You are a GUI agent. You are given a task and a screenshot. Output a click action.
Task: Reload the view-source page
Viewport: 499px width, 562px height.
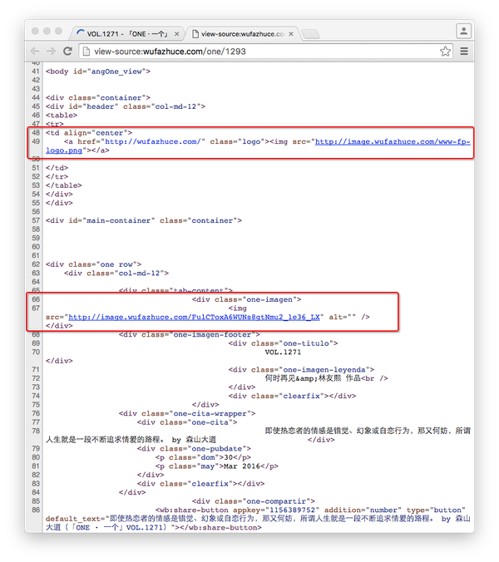coord(67,51)
